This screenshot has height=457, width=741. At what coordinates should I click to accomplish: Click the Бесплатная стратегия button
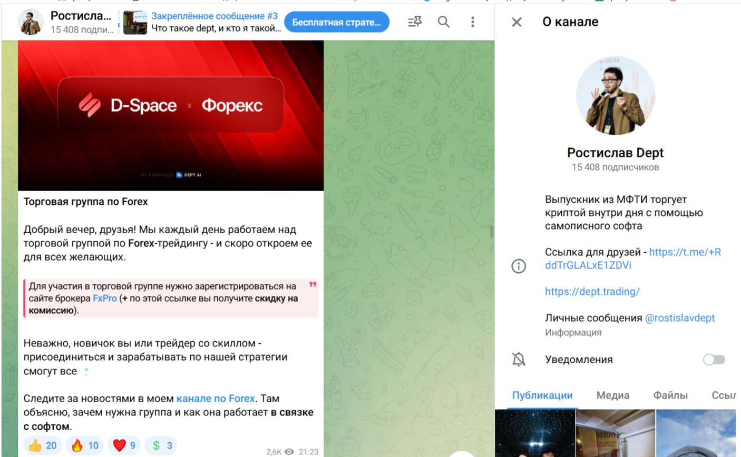tap(337, 22)
